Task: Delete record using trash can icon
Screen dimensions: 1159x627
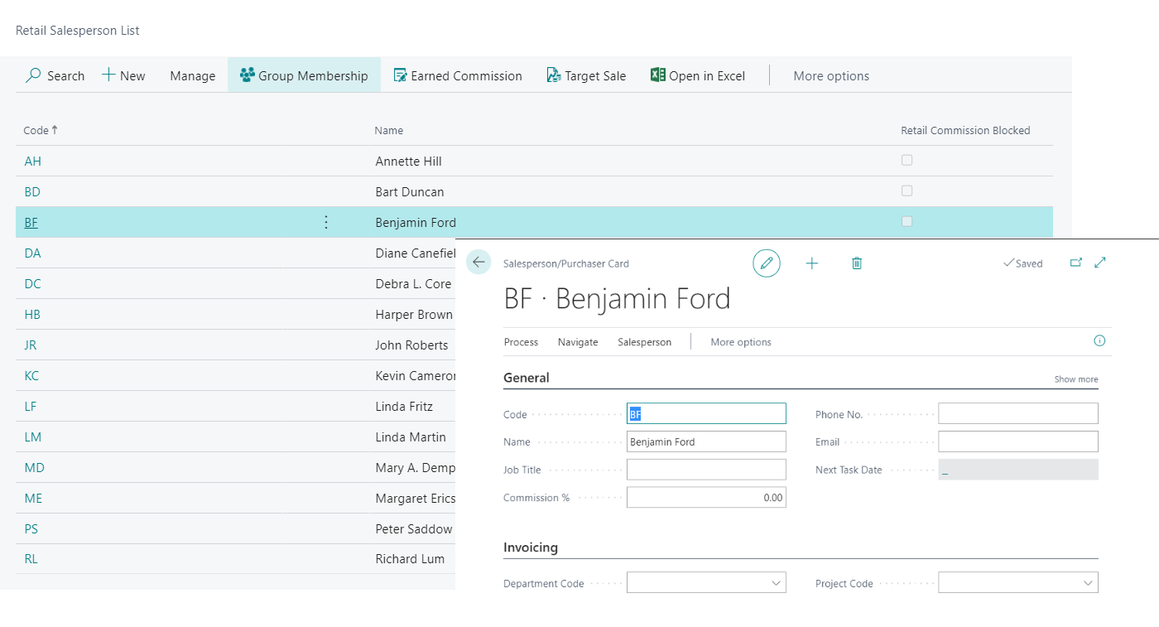Action: (x=857, y=263)
